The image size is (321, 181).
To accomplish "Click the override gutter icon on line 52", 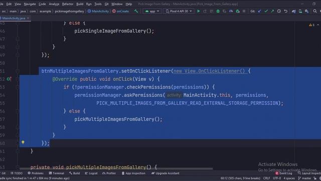I will 9,79.
